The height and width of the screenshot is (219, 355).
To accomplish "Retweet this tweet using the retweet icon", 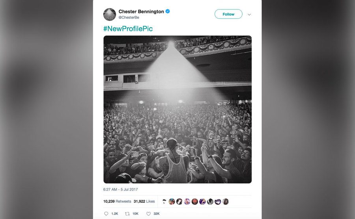I will [127, 214].
